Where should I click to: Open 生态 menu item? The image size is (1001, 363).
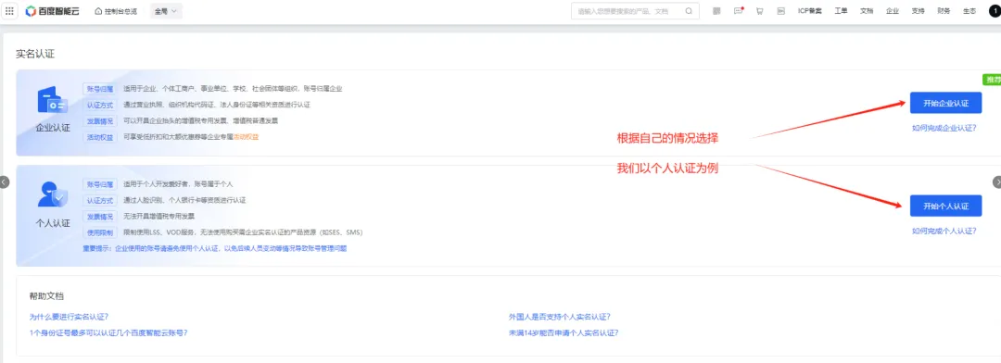(969, 11)
